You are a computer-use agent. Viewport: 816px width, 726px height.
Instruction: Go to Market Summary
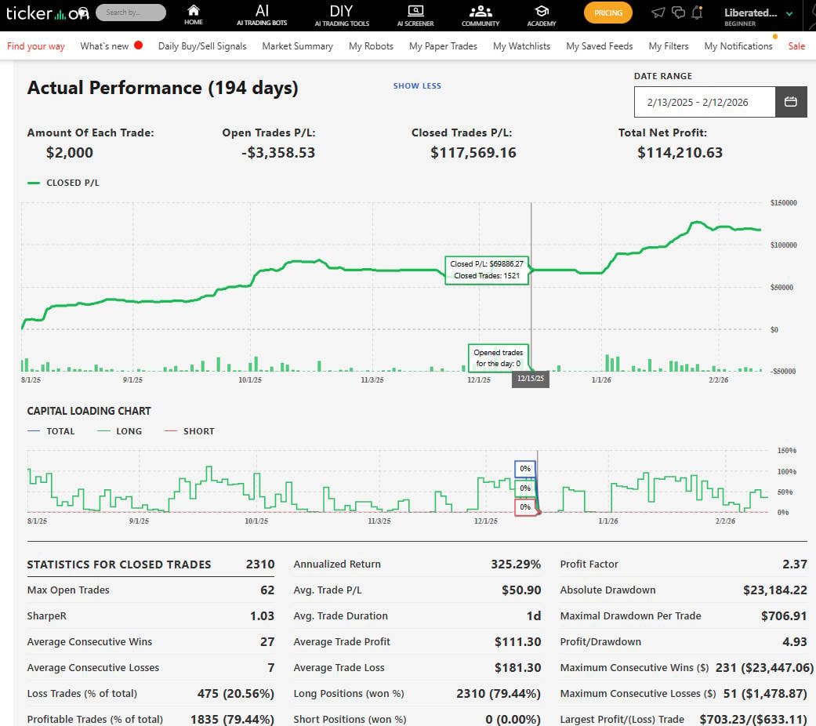pos(297,45)
